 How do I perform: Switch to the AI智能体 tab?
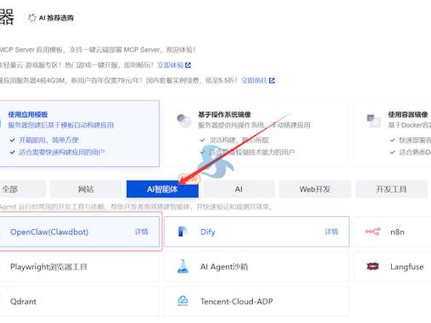coord(162,189)
